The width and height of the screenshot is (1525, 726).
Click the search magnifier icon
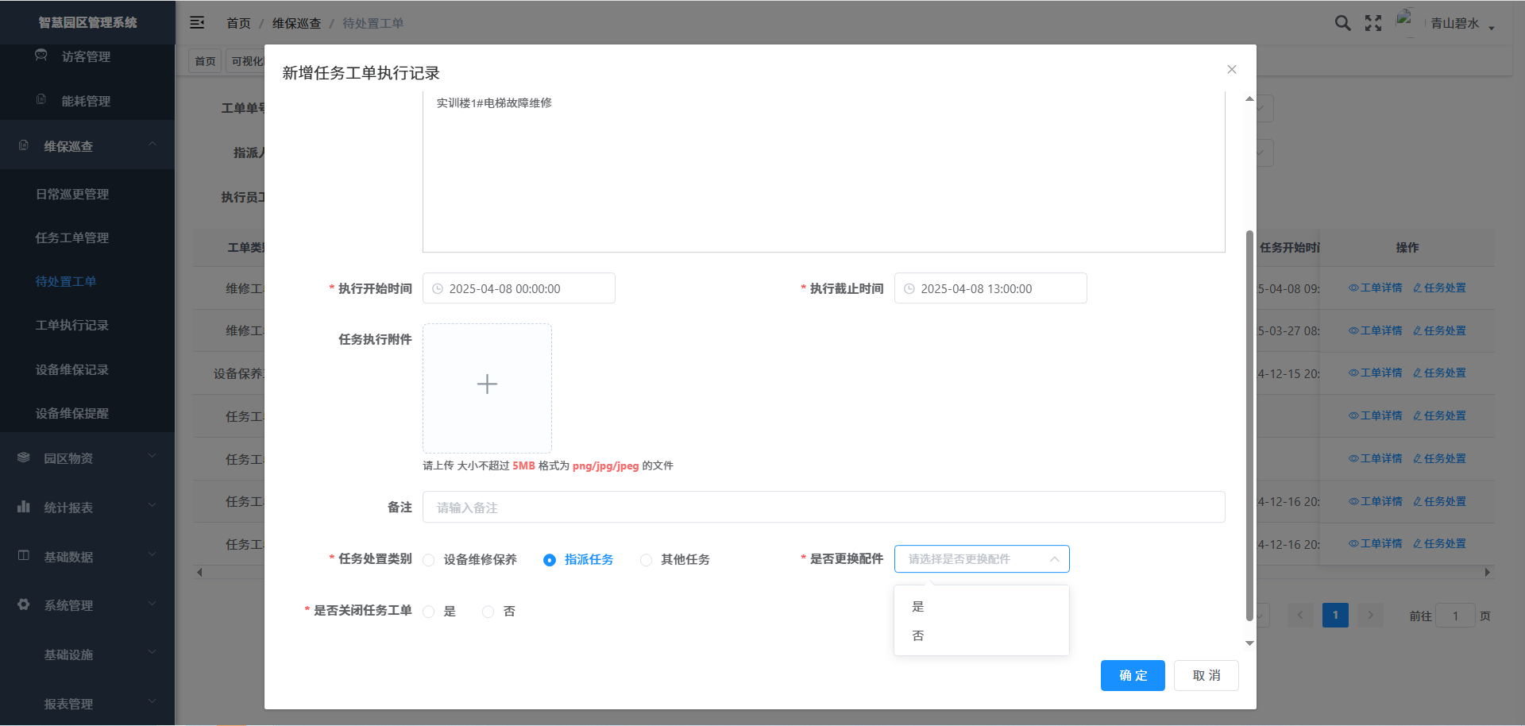(x=1342, y=23)
